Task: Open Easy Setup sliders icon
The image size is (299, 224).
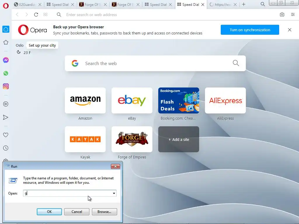Action: click(293, 15)
